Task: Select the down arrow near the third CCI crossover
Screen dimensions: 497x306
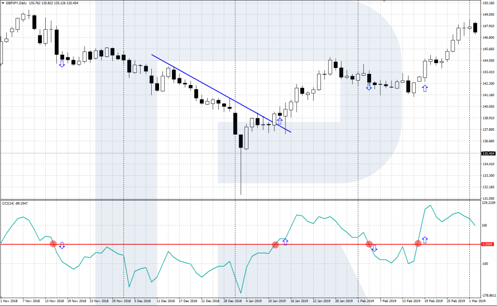Action: tap(374, 248)
